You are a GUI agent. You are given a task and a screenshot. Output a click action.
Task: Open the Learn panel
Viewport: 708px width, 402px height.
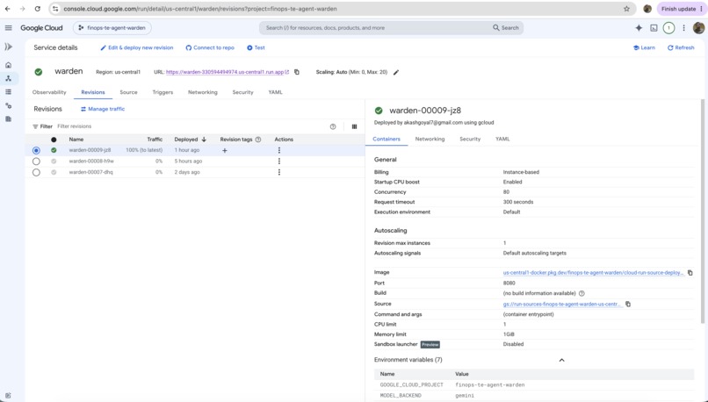click(644, 47)
